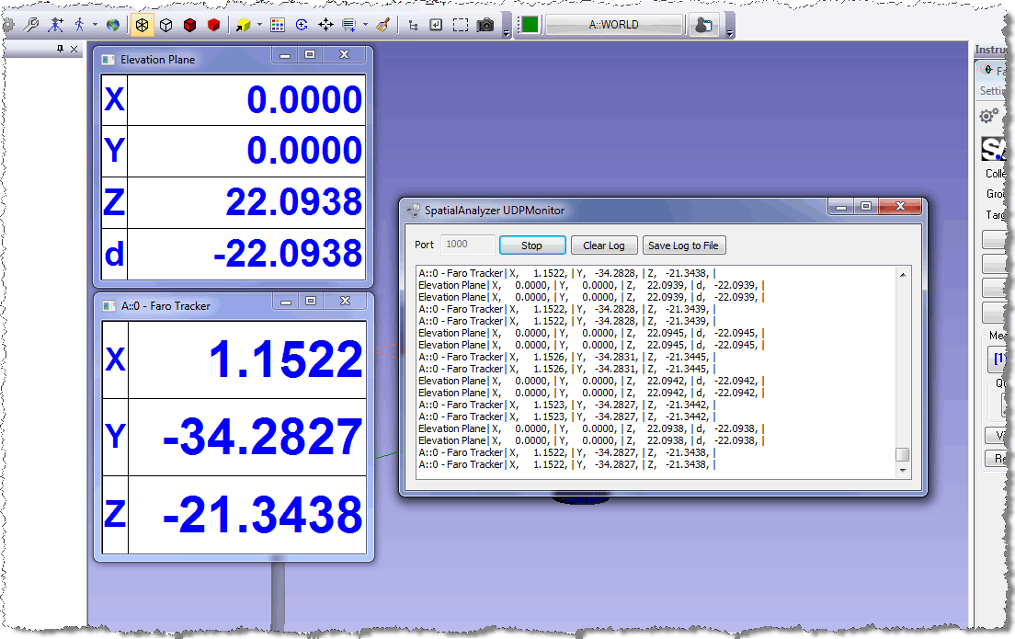Close the left docked panel

74,49
